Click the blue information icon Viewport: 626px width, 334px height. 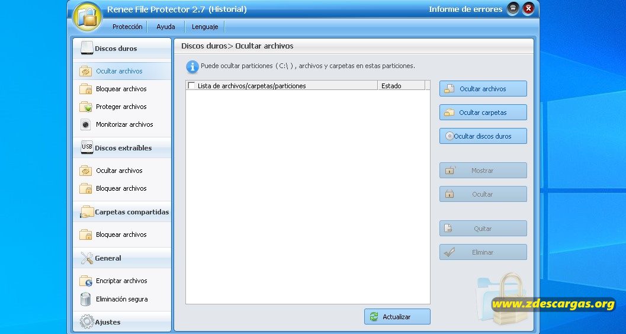click(x=192, y=67)
